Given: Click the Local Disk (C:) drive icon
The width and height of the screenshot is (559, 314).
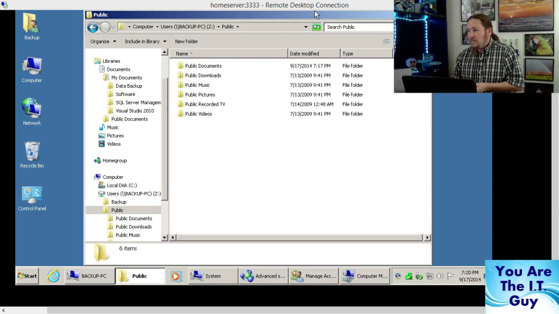Looking at the screenshot, I should (x=102, y=185).
